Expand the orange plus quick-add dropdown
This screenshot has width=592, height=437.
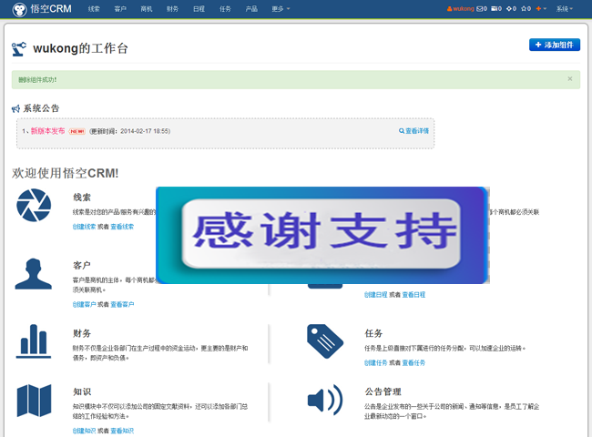point(541,9)
